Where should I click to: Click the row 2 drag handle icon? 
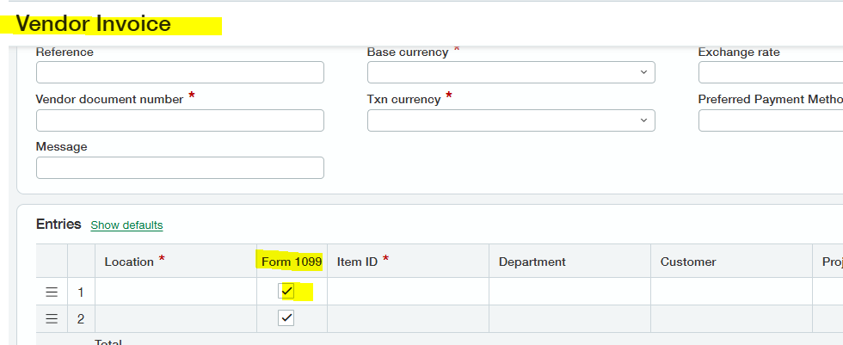click(52, 319)
